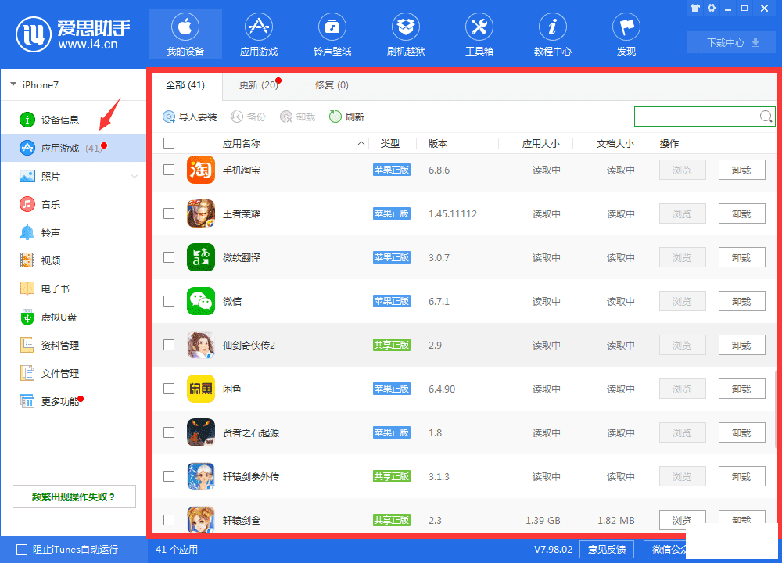Click the search magnifier icon
The width and height of the screenshot is (782, 563).
coord(766,117)
